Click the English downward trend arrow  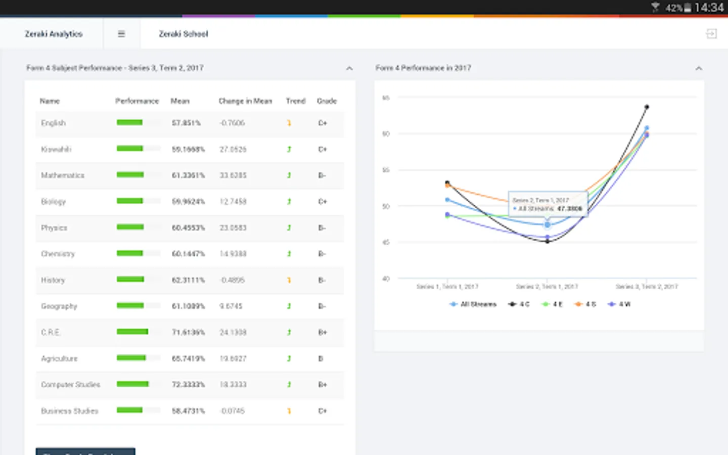pyautogui.click(x=289, y=123)
